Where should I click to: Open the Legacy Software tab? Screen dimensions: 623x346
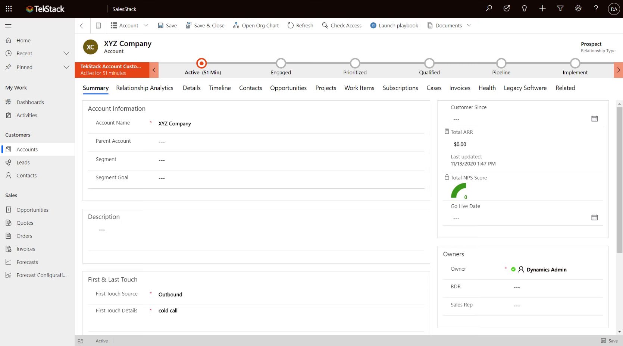coord(525,88)
